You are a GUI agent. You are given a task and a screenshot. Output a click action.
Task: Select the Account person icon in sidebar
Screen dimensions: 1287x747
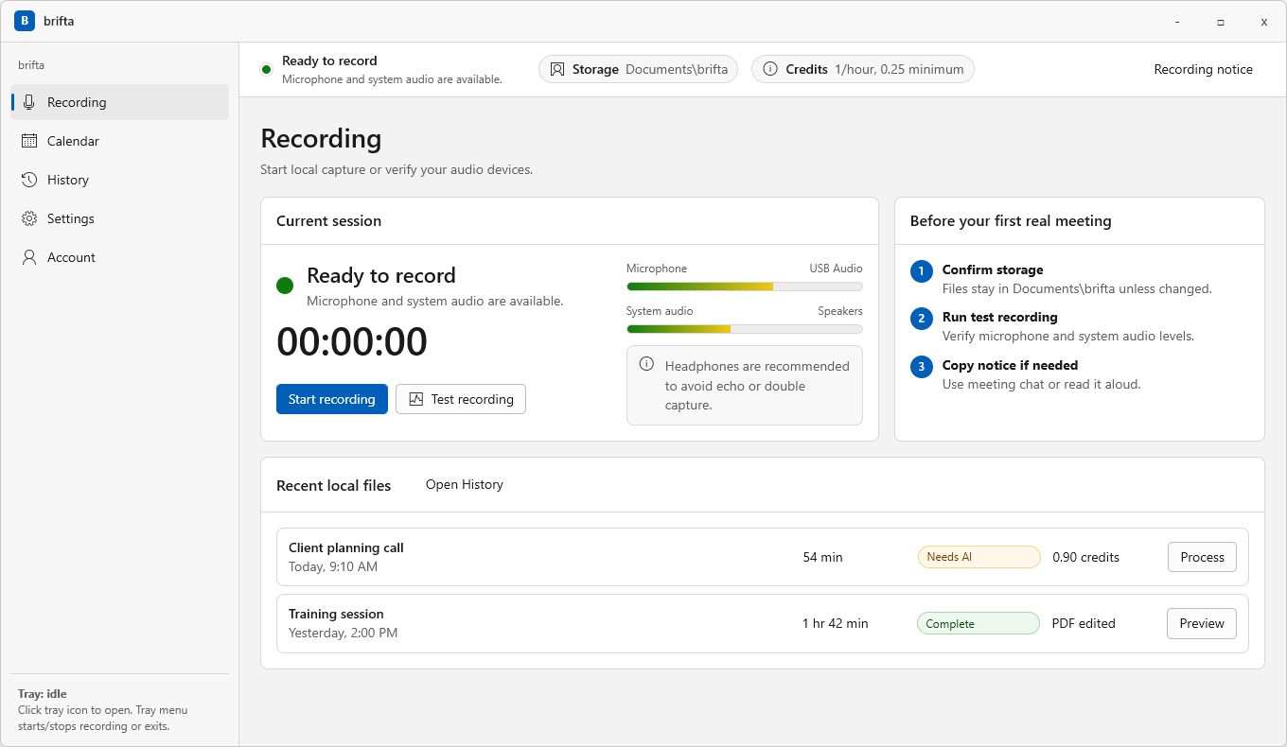29,257
